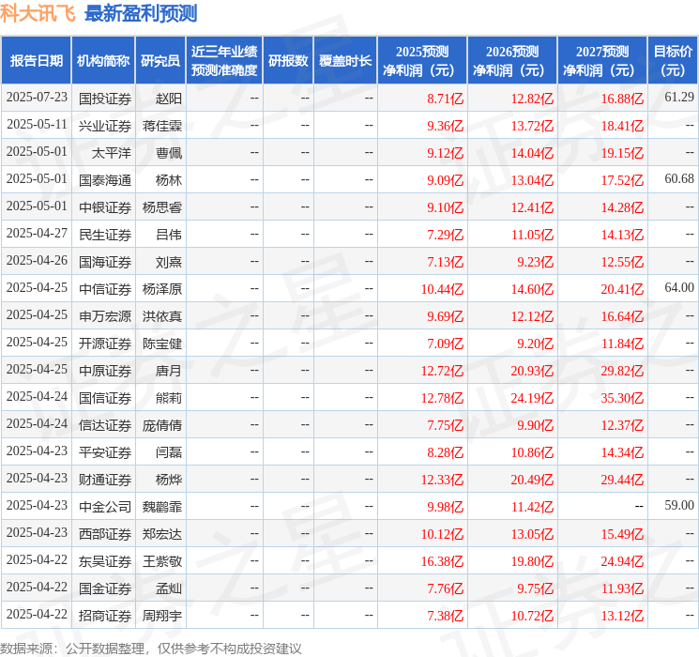Click the 研报数 column header

(288, 61)
